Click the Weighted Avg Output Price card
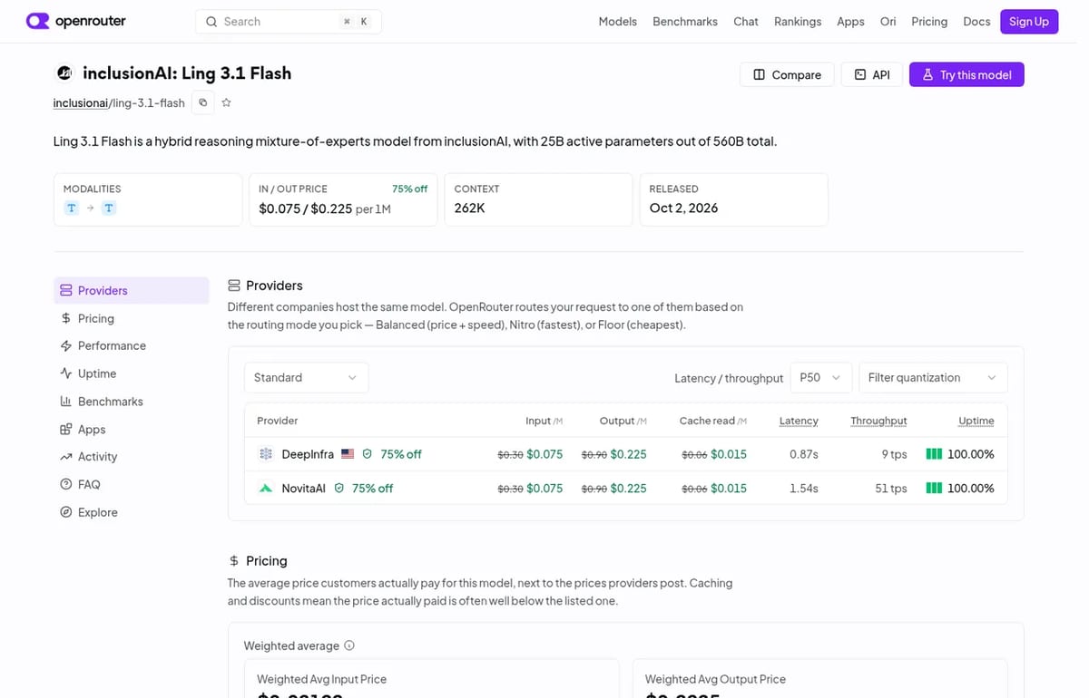The image size is (1089, 698). tap(819, 678)
